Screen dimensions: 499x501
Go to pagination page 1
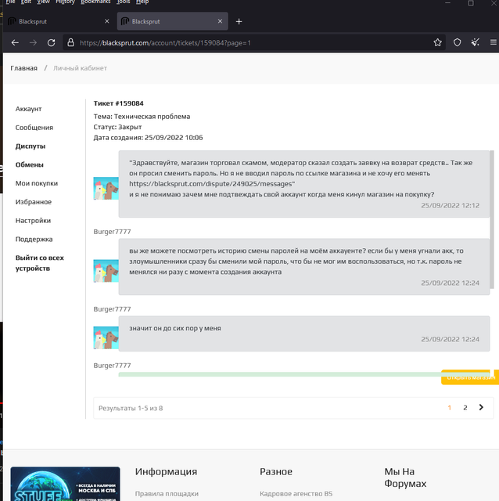450,408
